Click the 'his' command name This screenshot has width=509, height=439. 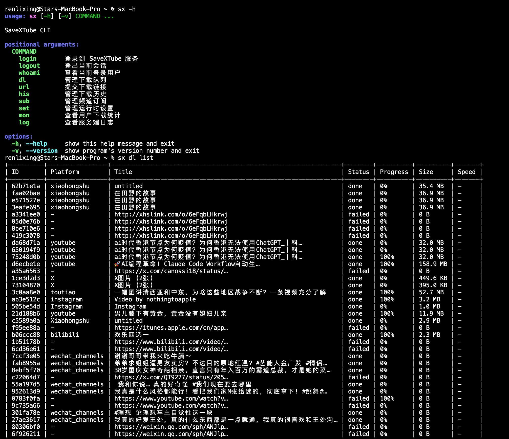(x=24, y=94)
